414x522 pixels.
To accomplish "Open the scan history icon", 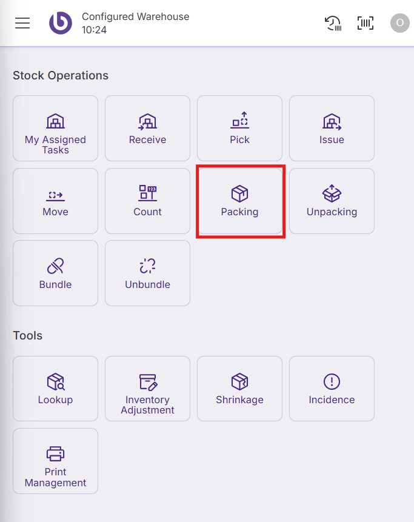I will (332, 23).
